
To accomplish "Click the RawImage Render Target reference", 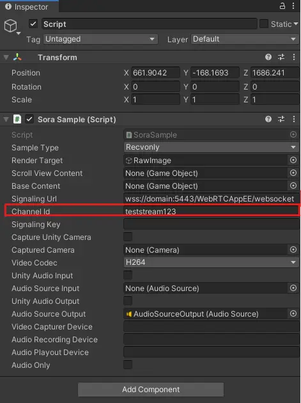I will 206,160.
